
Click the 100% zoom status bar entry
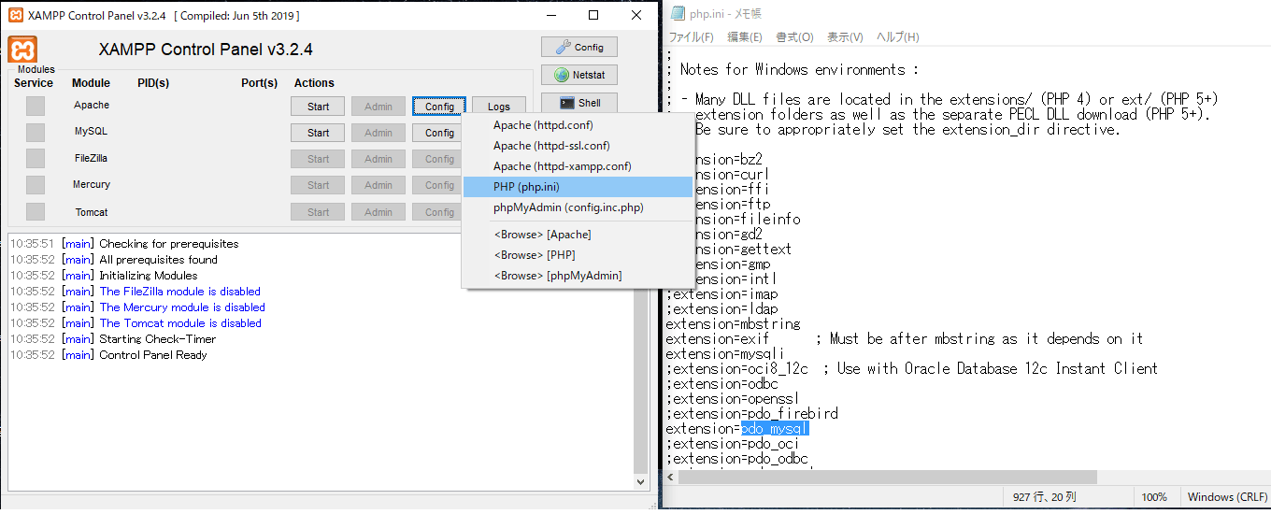1154,497
